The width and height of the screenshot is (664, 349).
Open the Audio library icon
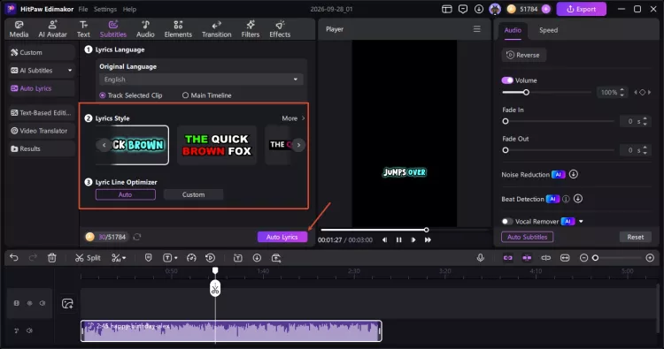[x=145, y=29]
